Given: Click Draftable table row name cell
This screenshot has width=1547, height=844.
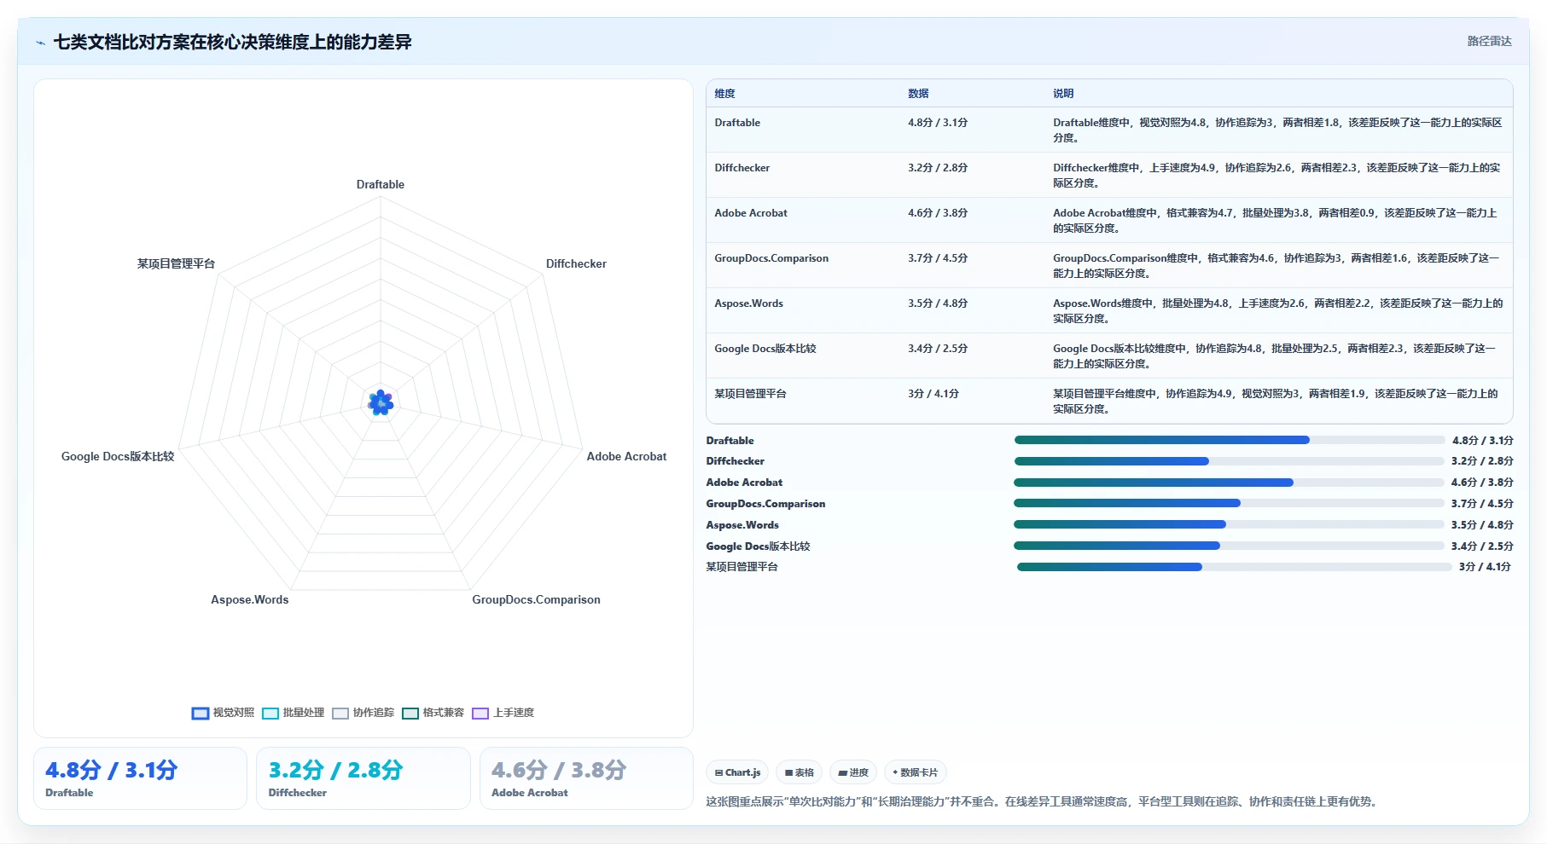Looking at the screenshot, I should (x=737, y=123).
